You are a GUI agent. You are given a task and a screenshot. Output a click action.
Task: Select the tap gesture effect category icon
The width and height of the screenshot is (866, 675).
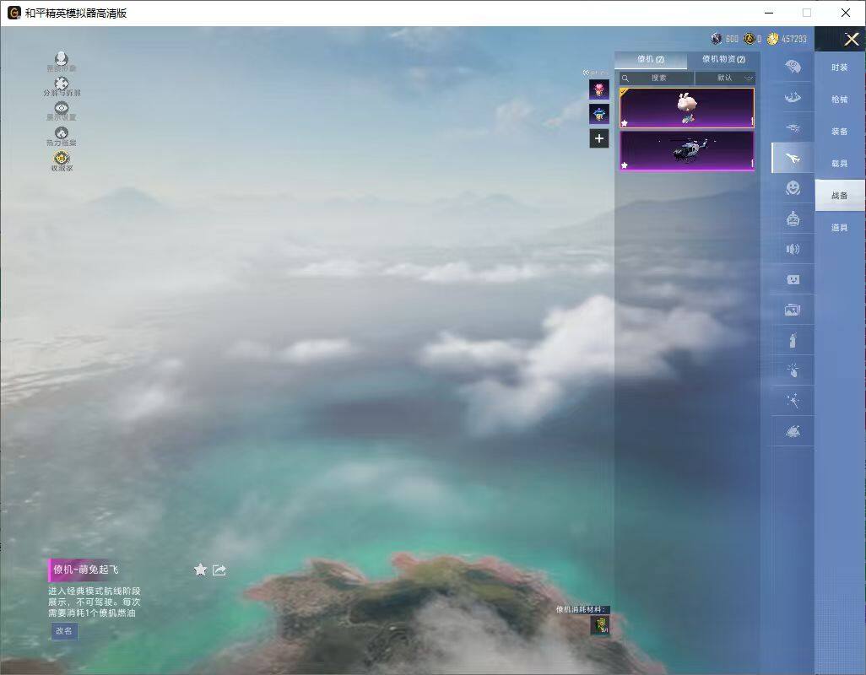[793, 370]
